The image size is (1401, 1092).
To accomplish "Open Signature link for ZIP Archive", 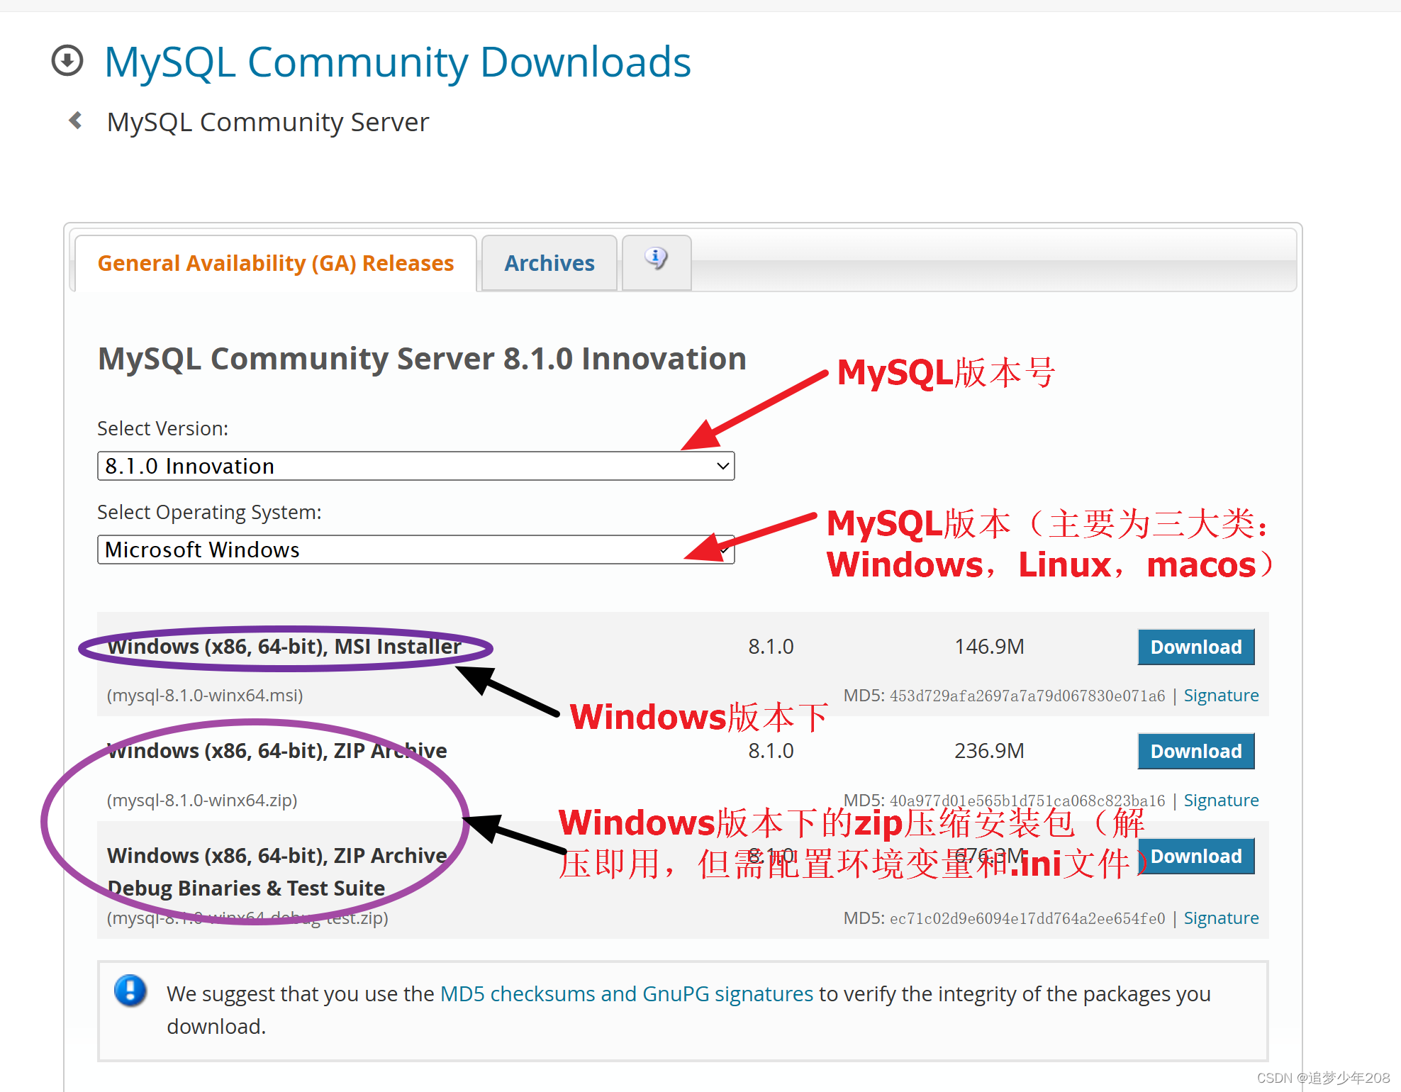I will 1221,801.
